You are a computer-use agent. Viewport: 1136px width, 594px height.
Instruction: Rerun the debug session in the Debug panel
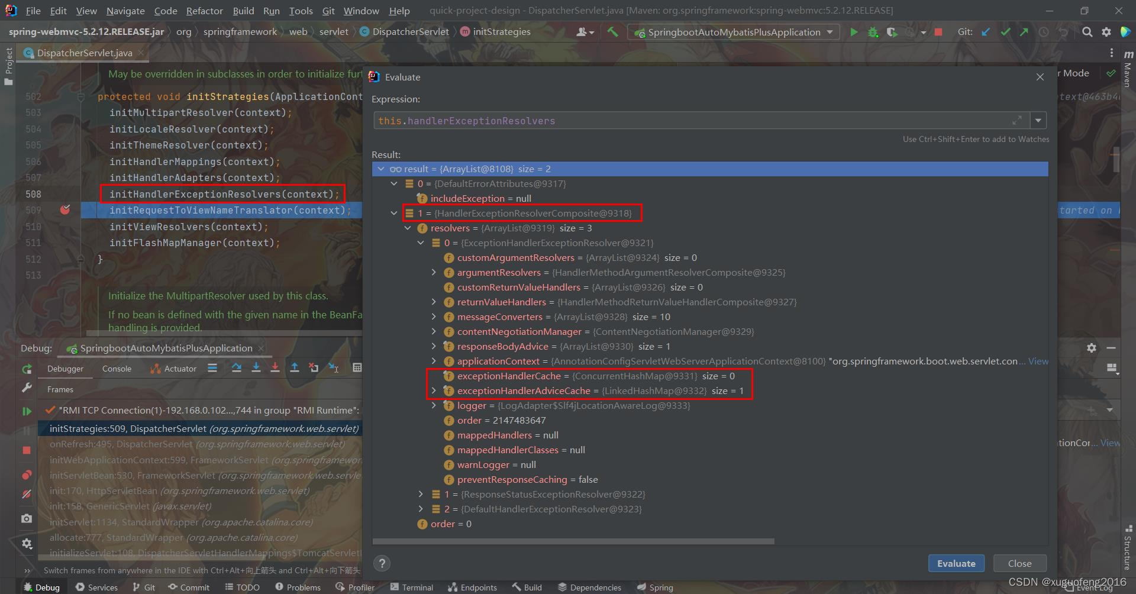(x=27, y=369)
